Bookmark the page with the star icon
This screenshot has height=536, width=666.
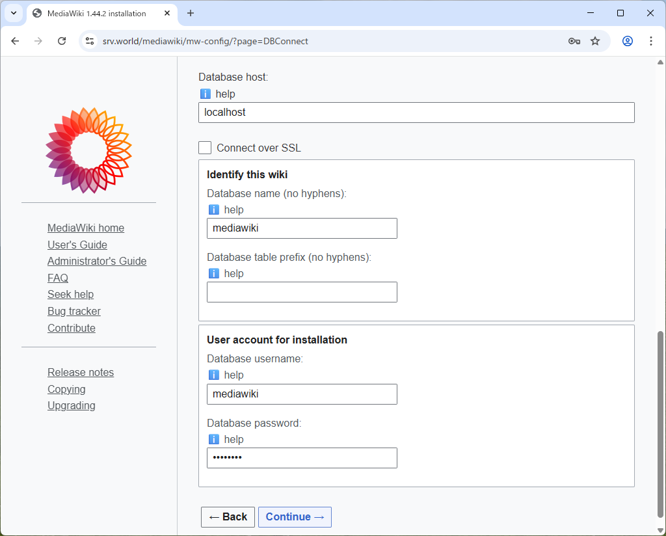(x=595, y=40)
